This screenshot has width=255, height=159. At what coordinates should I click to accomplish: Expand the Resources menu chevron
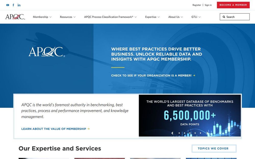(74, 17)
